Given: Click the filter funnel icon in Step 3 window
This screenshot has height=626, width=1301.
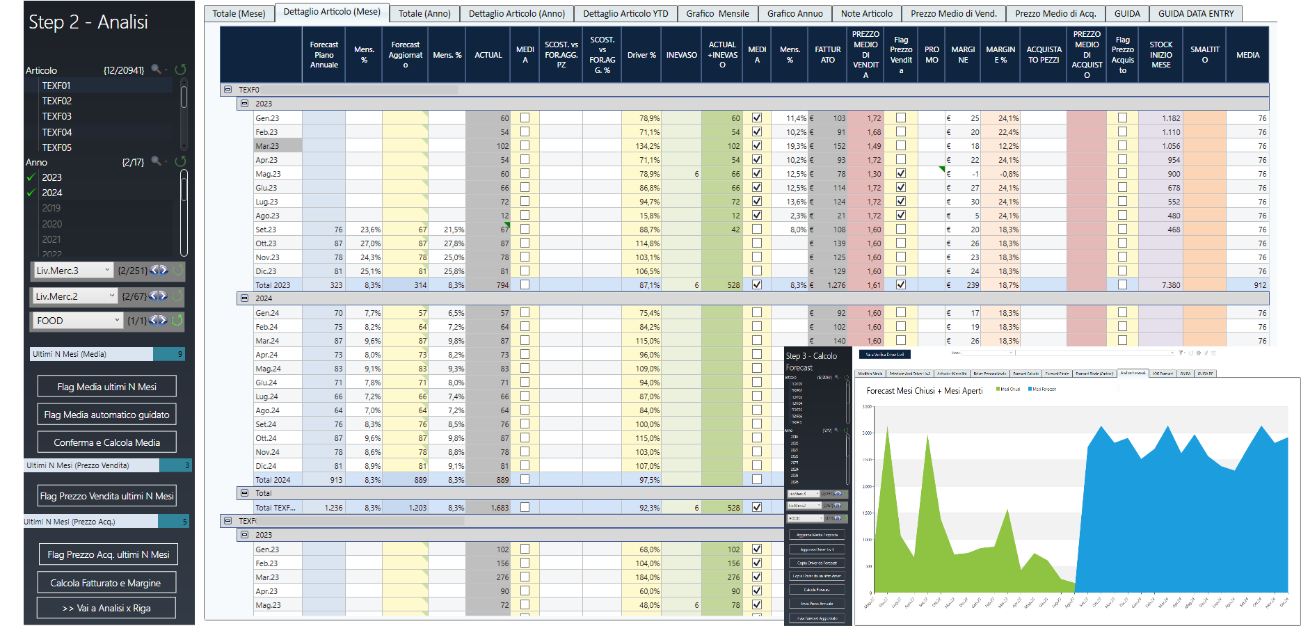Looking at the screenshot, I should pos(1181,353).
